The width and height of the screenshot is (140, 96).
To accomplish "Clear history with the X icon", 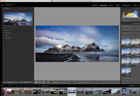I will coord(32,35).
